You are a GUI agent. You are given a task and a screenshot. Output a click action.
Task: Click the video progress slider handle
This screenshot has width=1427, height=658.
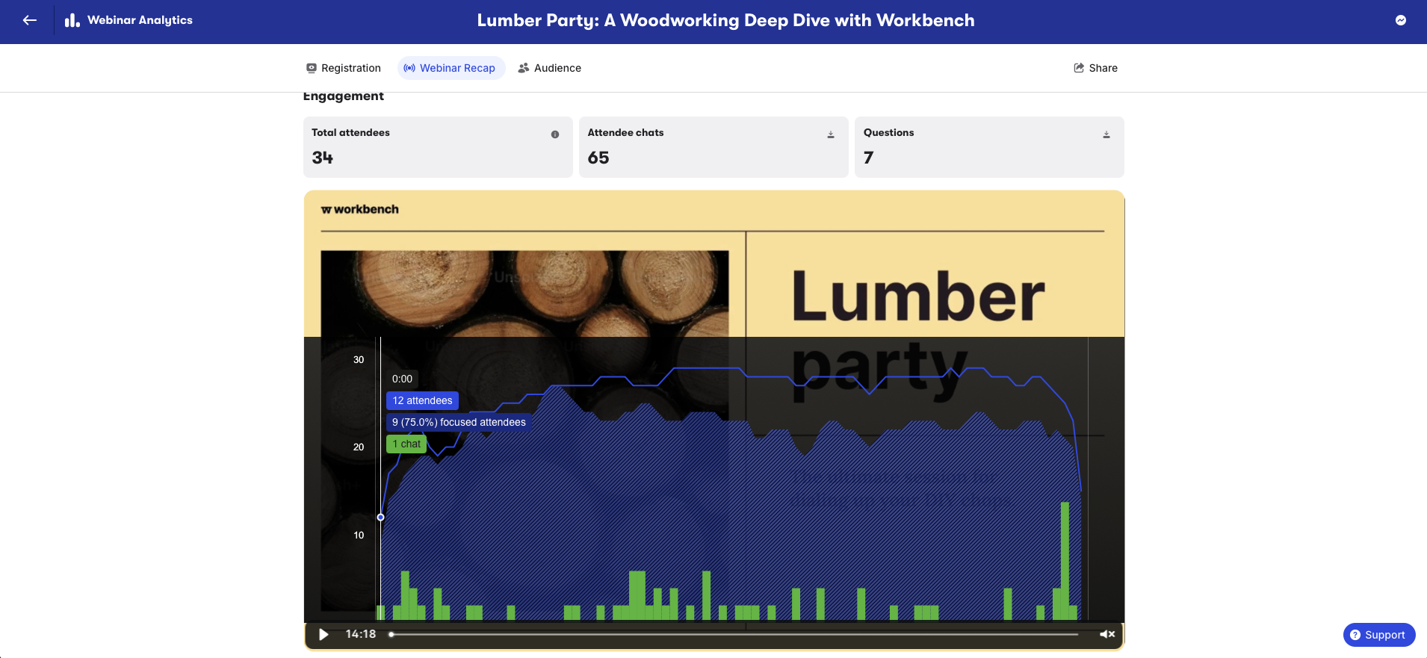[x=391, y=634]
